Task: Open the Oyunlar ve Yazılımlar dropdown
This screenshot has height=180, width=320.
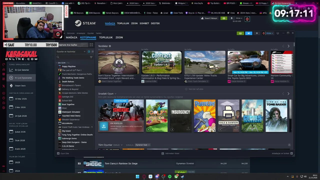Action: 71,51
